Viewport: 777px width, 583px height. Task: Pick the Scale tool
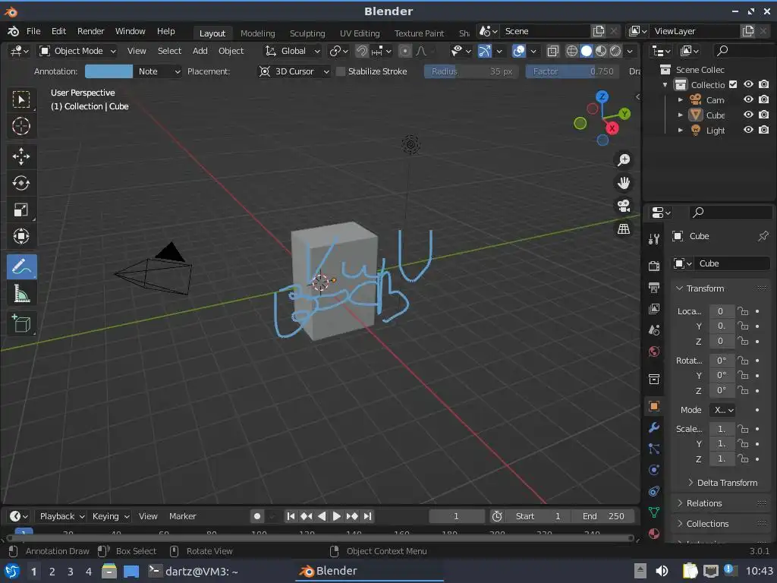21,210
